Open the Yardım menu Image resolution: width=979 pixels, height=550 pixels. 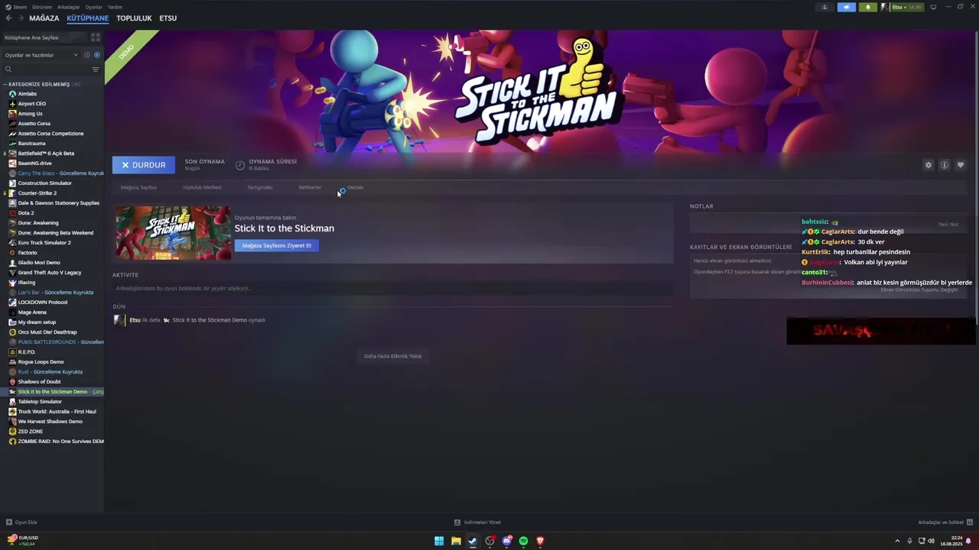tap(115, 7)
